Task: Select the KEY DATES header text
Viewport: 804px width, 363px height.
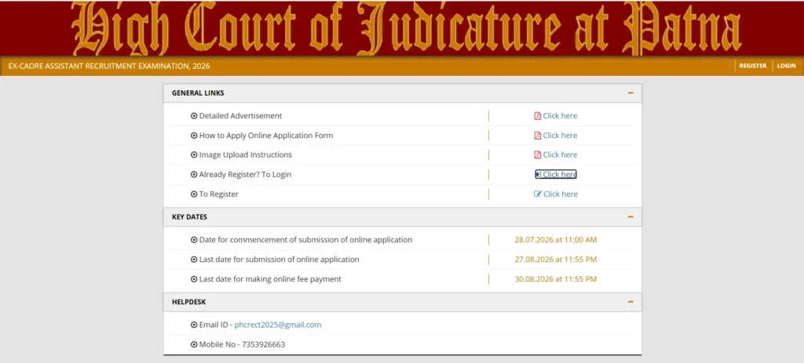Action: click(189, 217)
